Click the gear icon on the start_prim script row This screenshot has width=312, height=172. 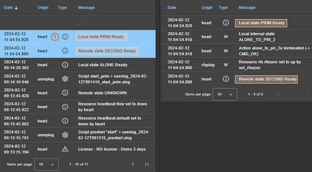[x=65, y=79]
